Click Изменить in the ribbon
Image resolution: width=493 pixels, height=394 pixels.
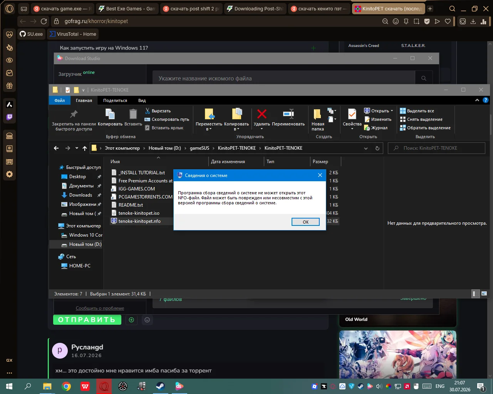pos(378,119)
